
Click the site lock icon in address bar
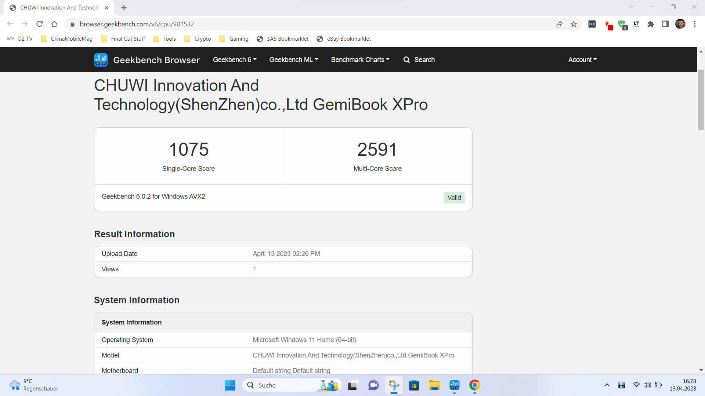pos(72,24)
